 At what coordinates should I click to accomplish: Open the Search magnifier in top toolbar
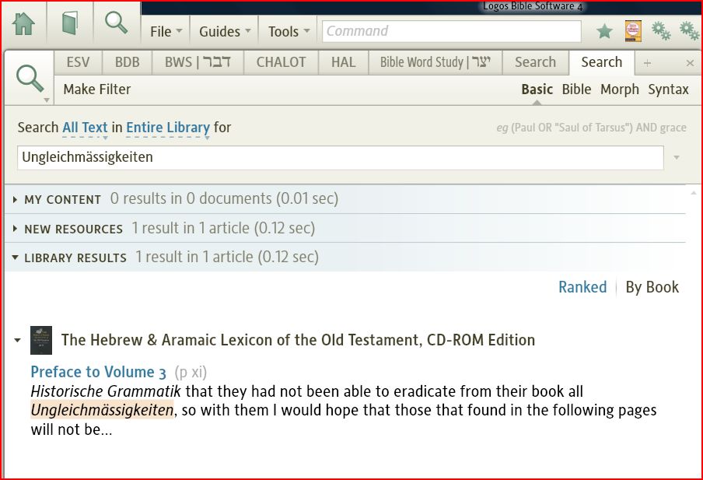(x=117, y=23)
